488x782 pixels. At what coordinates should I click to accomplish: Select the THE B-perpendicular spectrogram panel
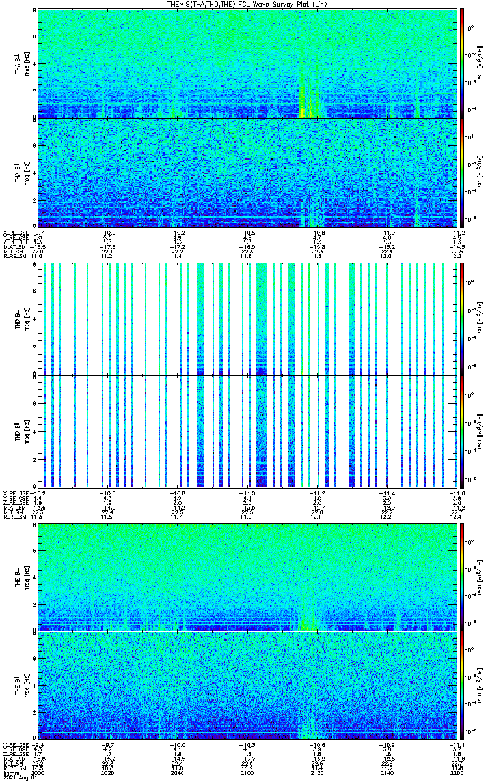coord(247,577)
